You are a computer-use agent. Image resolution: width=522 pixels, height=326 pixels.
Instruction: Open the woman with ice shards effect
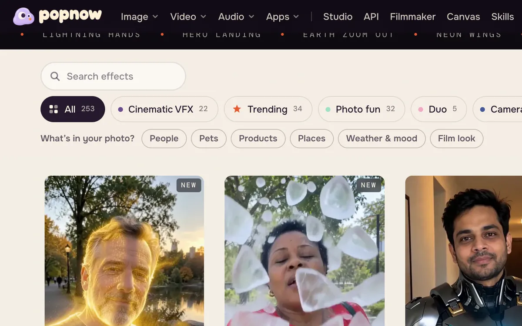pos(304,251)
